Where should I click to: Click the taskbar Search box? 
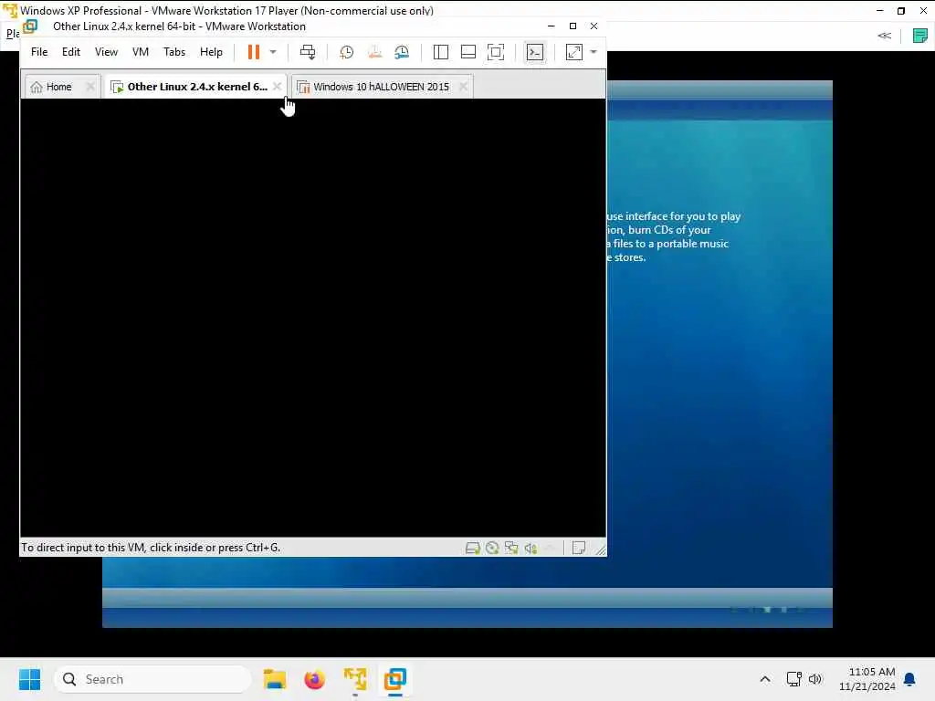pos(152,679)
